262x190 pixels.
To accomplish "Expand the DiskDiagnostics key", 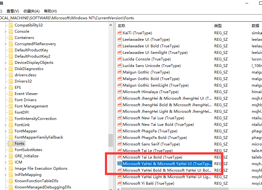I will (6, 69).
